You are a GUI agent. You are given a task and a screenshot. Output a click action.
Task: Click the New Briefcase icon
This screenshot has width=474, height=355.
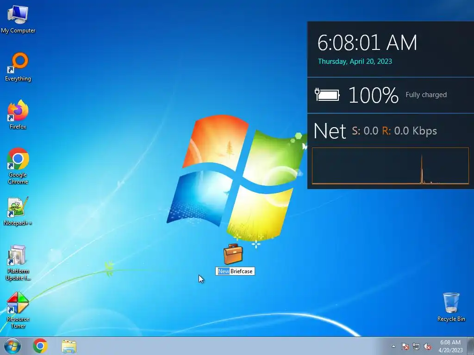pos(233,254)
